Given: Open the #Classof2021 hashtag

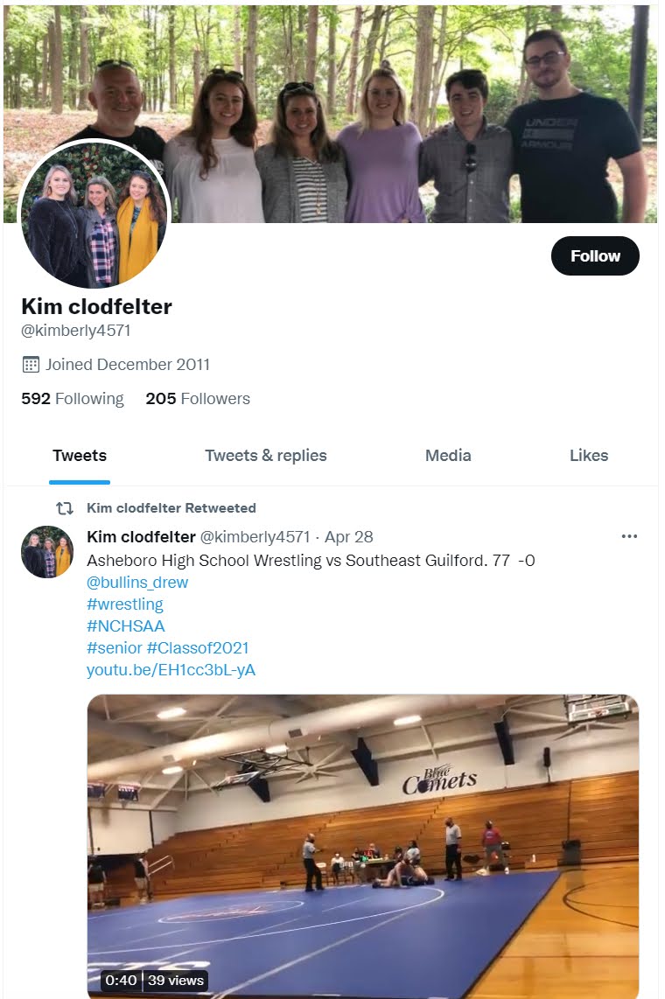Looking at the screenshot, I should click(198, 648).
